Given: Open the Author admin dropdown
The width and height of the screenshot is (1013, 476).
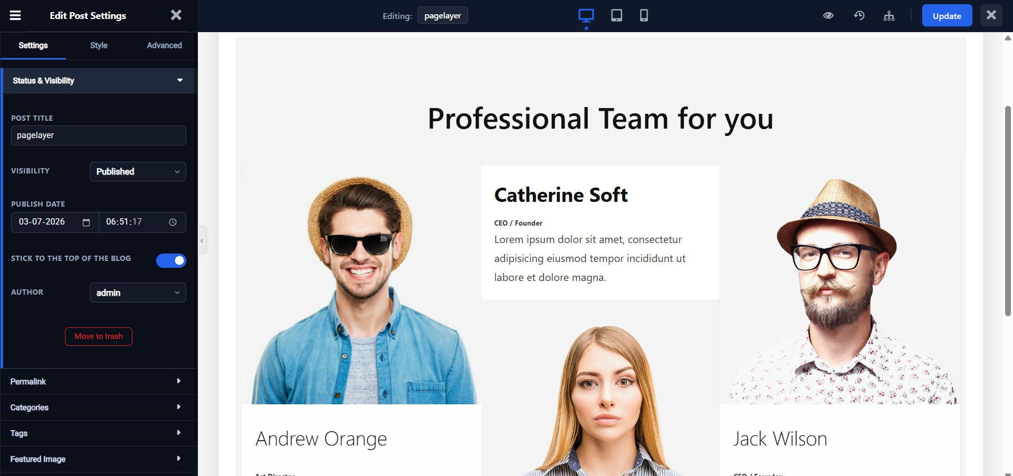Looking at the screenshot, I should click(x=138, y=293).
